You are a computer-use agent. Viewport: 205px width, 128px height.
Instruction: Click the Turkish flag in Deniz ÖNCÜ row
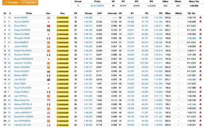coord(49,26)
